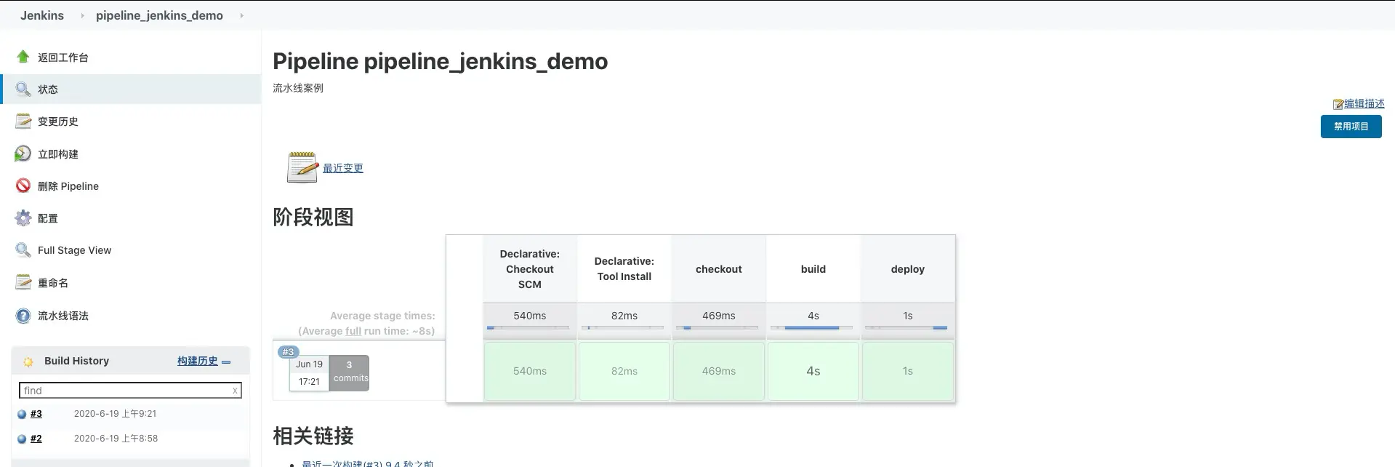Click the #3 badge in stage view
The width and height of the screenshot is (1395, 467).
click(x=288, y=351)
